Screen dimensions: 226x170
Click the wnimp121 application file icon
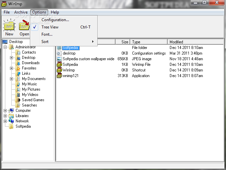pyautogui.click(x=59, y=76)
